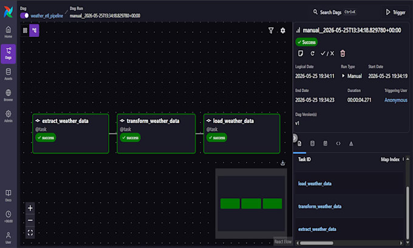Mark Dag run as success or failed
This screenshot has width=413, height=248.
(327, 53)
